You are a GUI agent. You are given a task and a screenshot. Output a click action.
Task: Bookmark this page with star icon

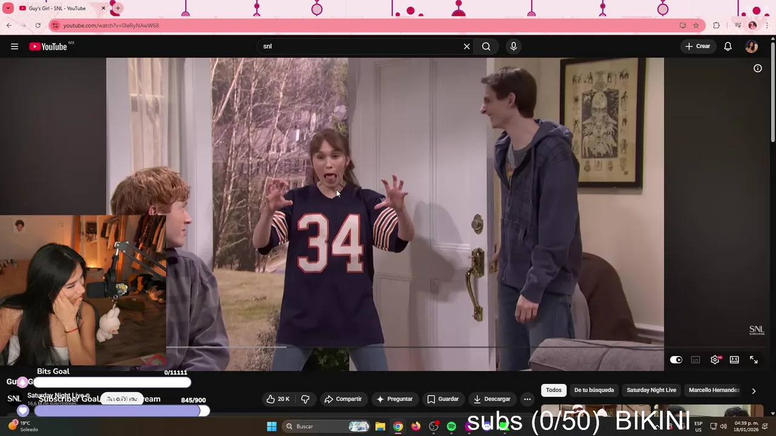pyautogui.click(x=696, y=25)
